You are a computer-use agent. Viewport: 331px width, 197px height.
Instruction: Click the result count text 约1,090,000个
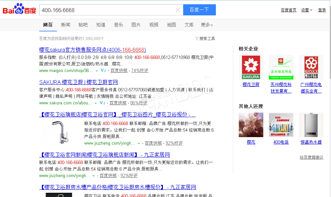click(91, 39)
